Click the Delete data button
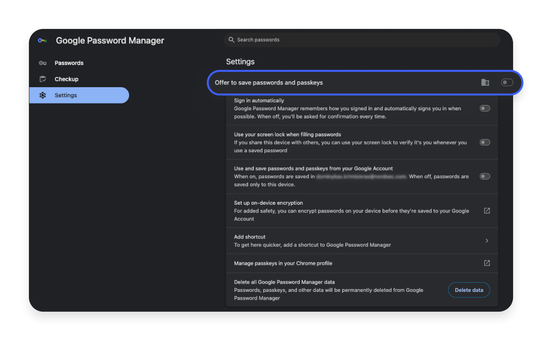Viewport: 542px width, 341px height. pyautogui.click(x=469, y=289)
